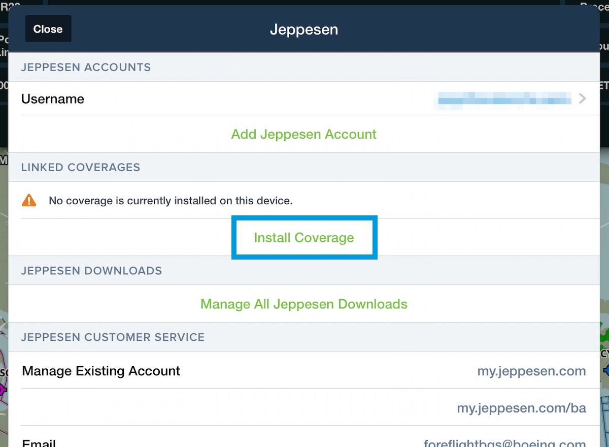Open the Username account row chevron

click(582, 99)
